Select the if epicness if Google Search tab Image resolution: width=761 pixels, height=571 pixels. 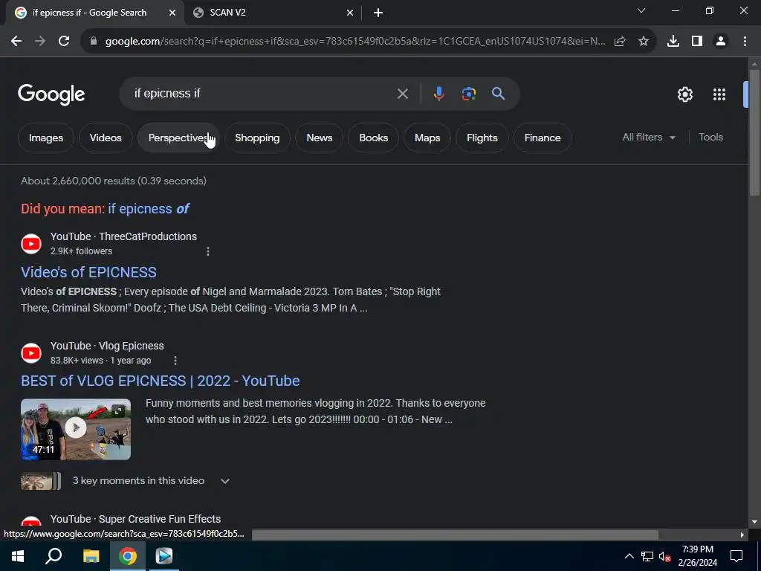coord(94,13)
